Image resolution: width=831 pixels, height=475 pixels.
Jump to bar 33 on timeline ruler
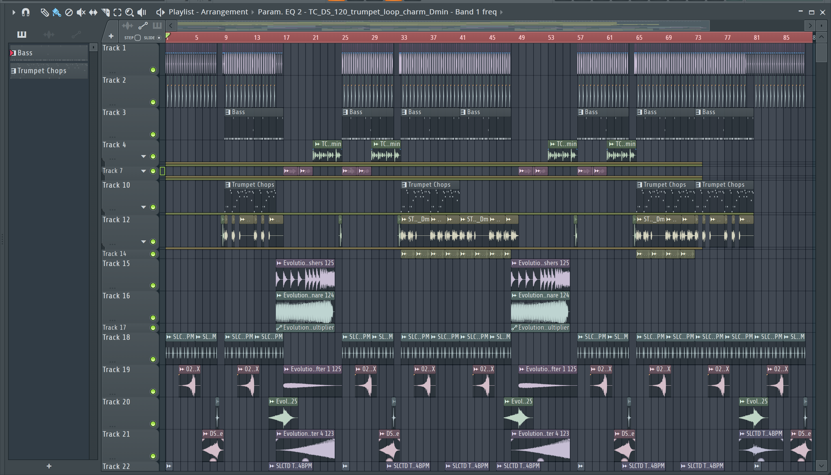[404, 37]
